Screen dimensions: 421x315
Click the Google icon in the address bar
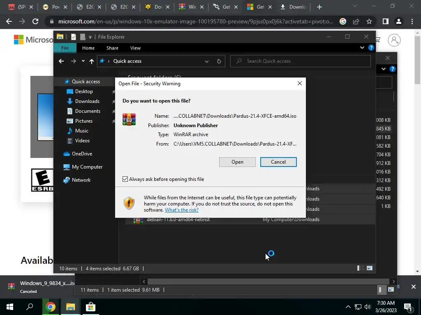[343, 21]
